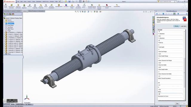Switch to the Assembly ribbon tab

point(7,11)
